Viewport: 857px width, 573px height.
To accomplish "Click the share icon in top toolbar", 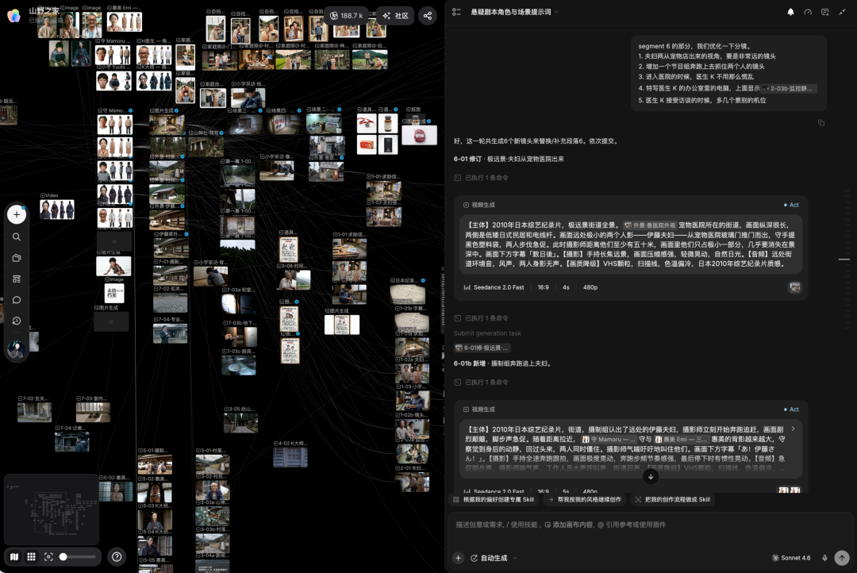I will click(x=428, y=16).
